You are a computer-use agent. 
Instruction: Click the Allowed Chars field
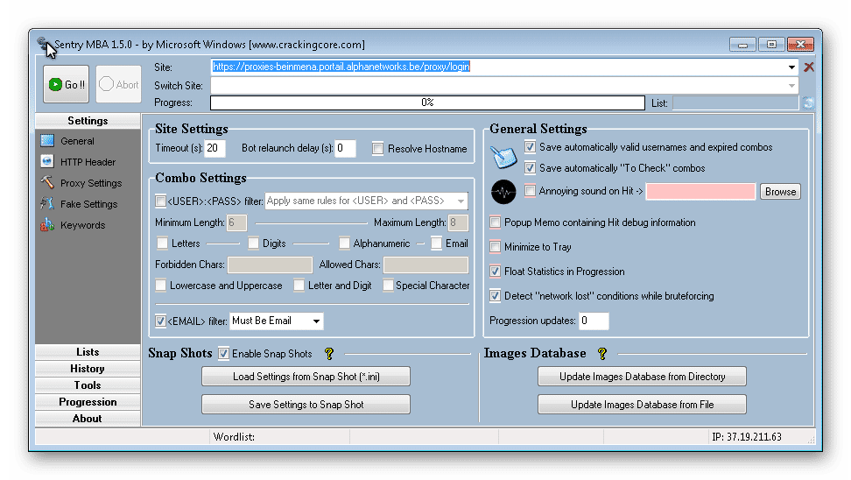[x=426, y=265]
